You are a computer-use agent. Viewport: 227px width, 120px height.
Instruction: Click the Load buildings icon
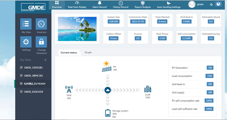[147, 89]
